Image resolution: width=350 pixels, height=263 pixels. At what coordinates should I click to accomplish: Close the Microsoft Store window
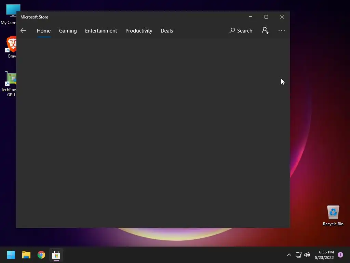point(282,17)
